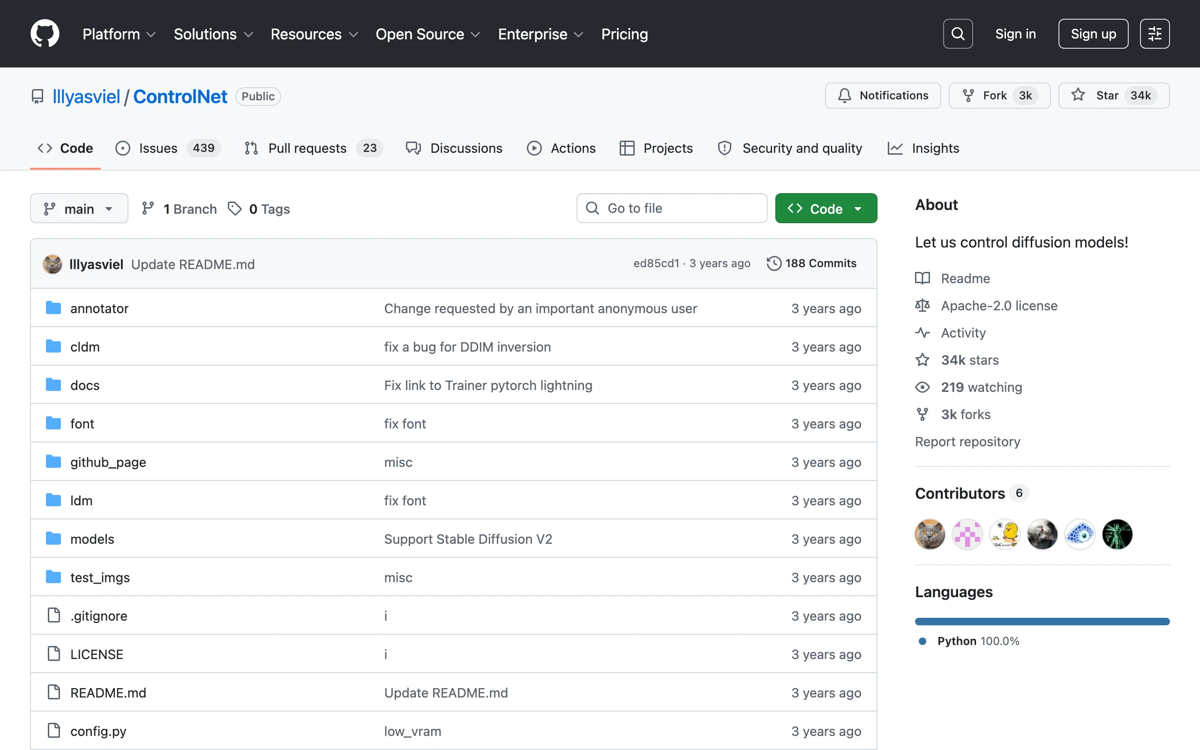The image size is (1200, 750).
Task: Open the 'Support Stable Diffusion V2' commit message
Action: [x=468, y=539]
